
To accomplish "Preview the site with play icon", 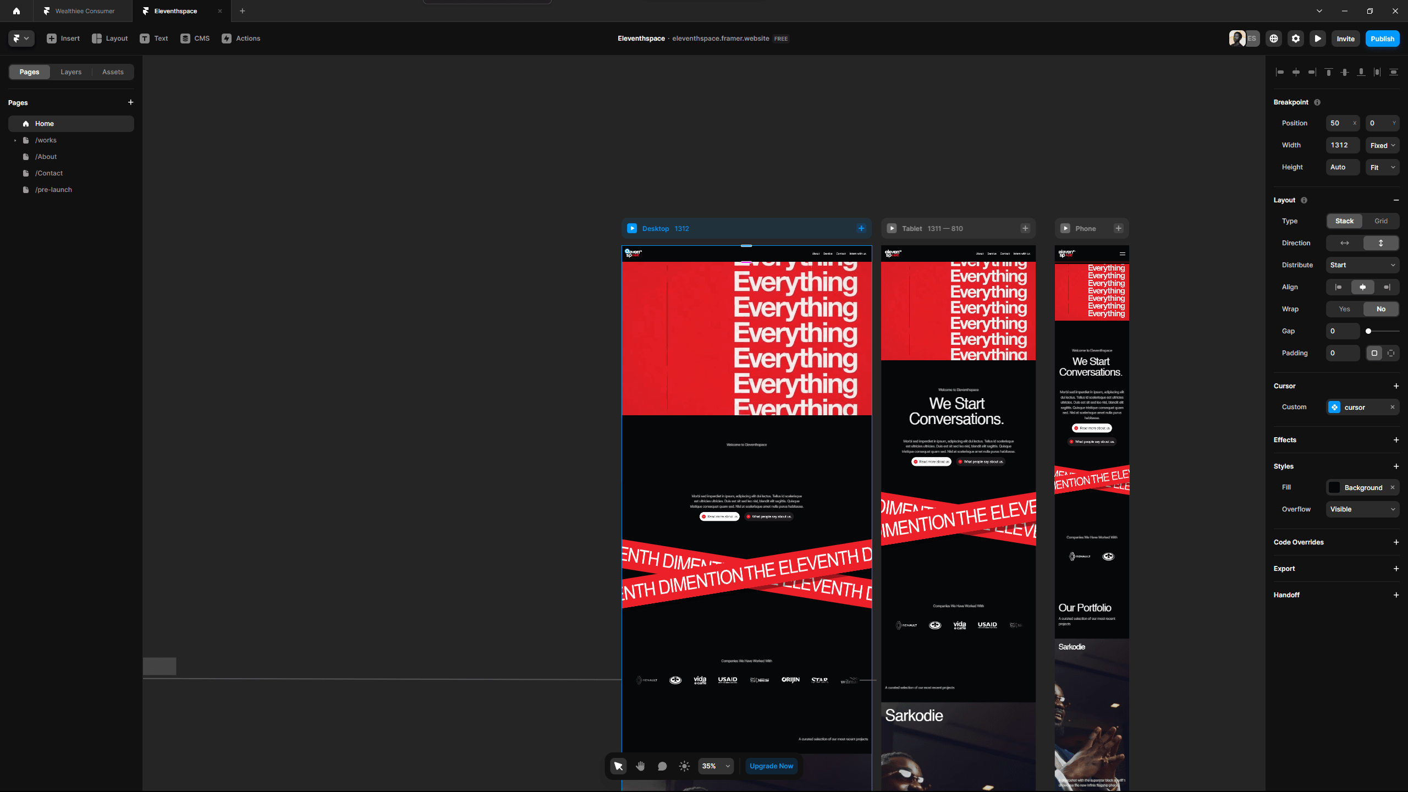I will click(x=1318, y=38).
